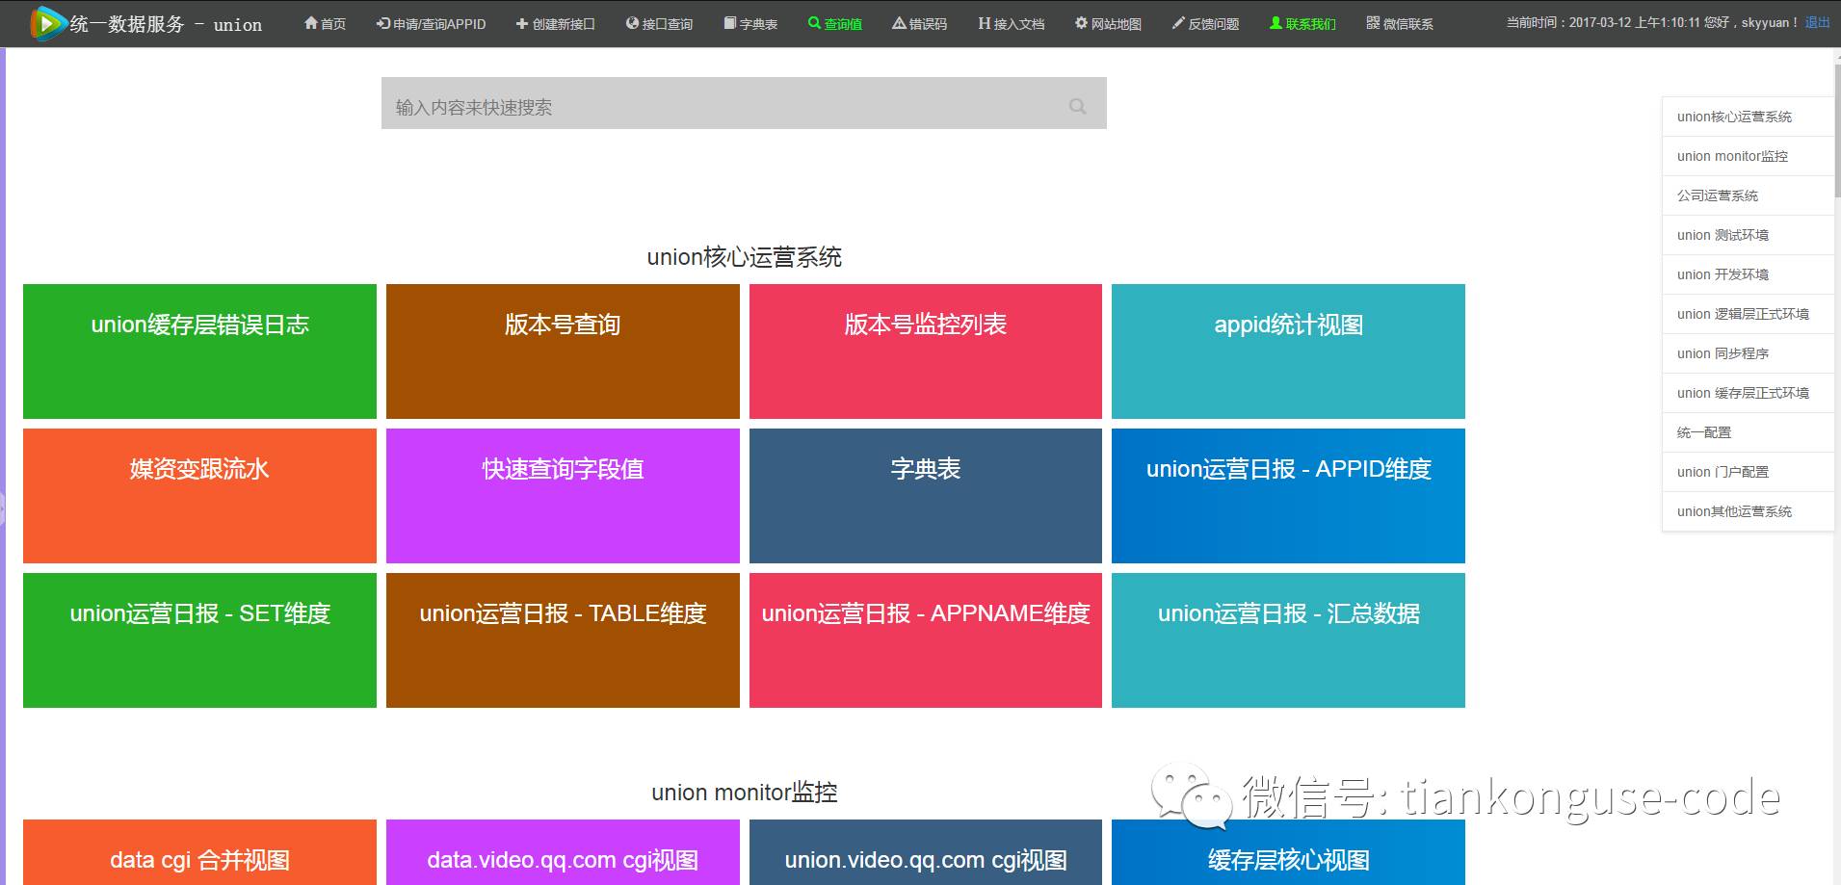Click the QR code icon for 微信联系
1841x885 pixels.
tap(1373, 23)
